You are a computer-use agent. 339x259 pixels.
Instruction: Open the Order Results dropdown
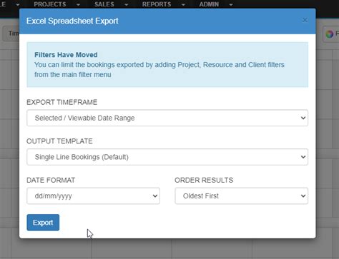pyautogui.click(x=242, y=196)
